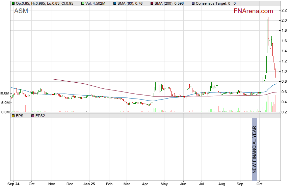
Task: Click the 10.0M volume axis label
Action: pyautogui.click(x=5, y=93)
